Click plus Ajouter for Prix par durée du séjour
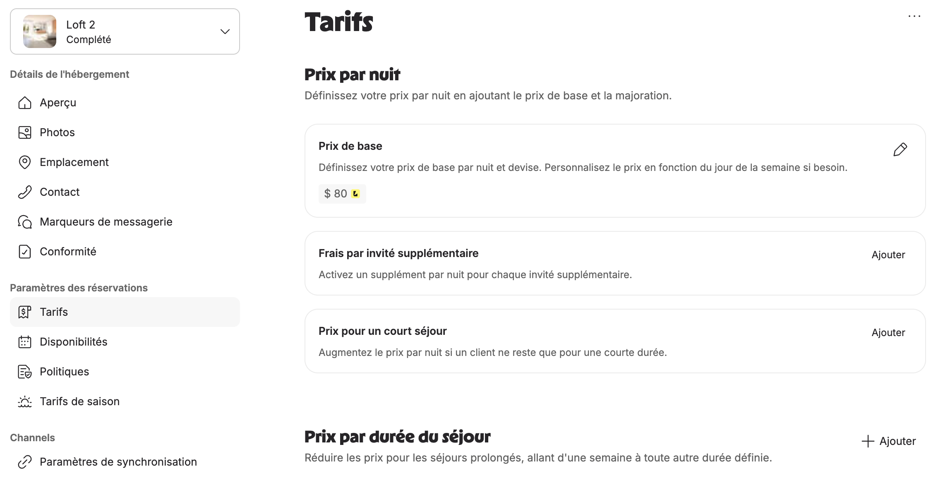This screenshot has height=495, width=931. pyautogui.click(x=888, y=441)
